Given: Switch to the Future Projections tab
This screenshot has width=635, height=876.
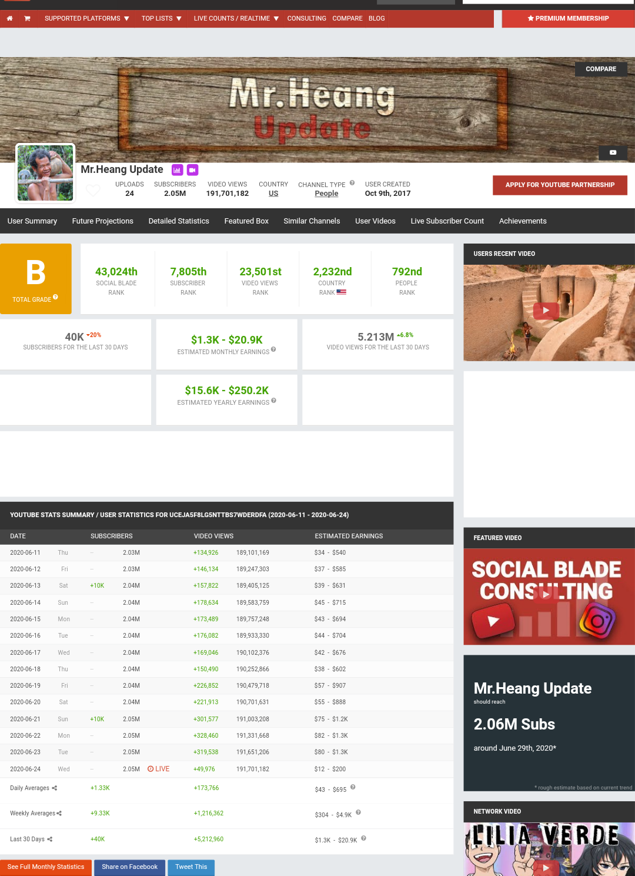Looking at the screenshot, I should (103, 221).
